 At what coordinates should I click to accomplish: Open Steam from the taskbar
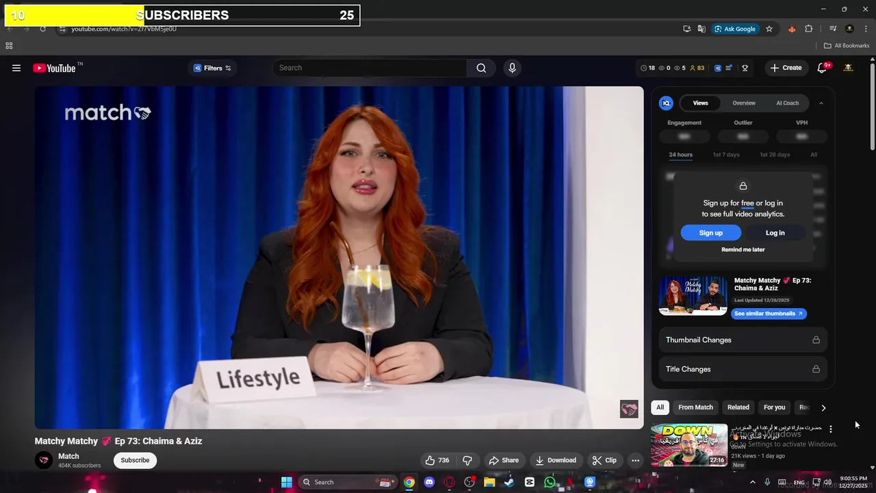click(x=509, y=482)
